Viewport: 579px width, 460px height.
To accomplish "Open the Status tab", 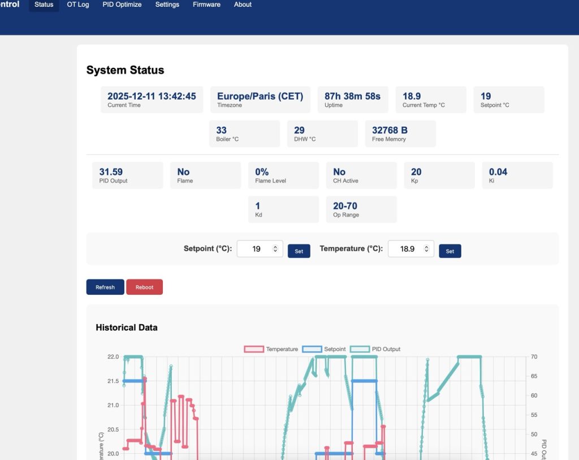I will tap(44, 5).
